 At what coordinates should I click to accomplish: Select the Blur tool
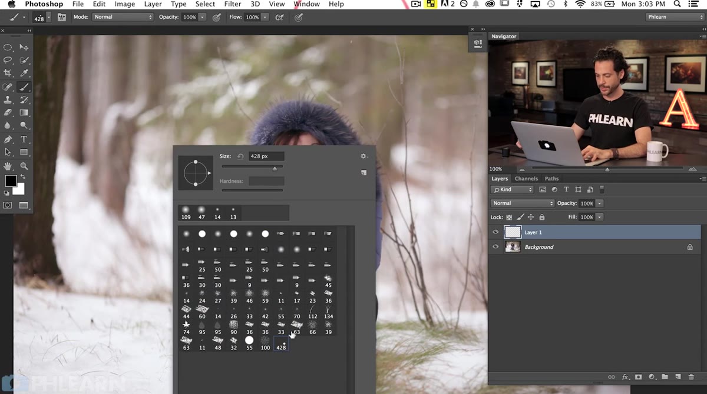8,125
